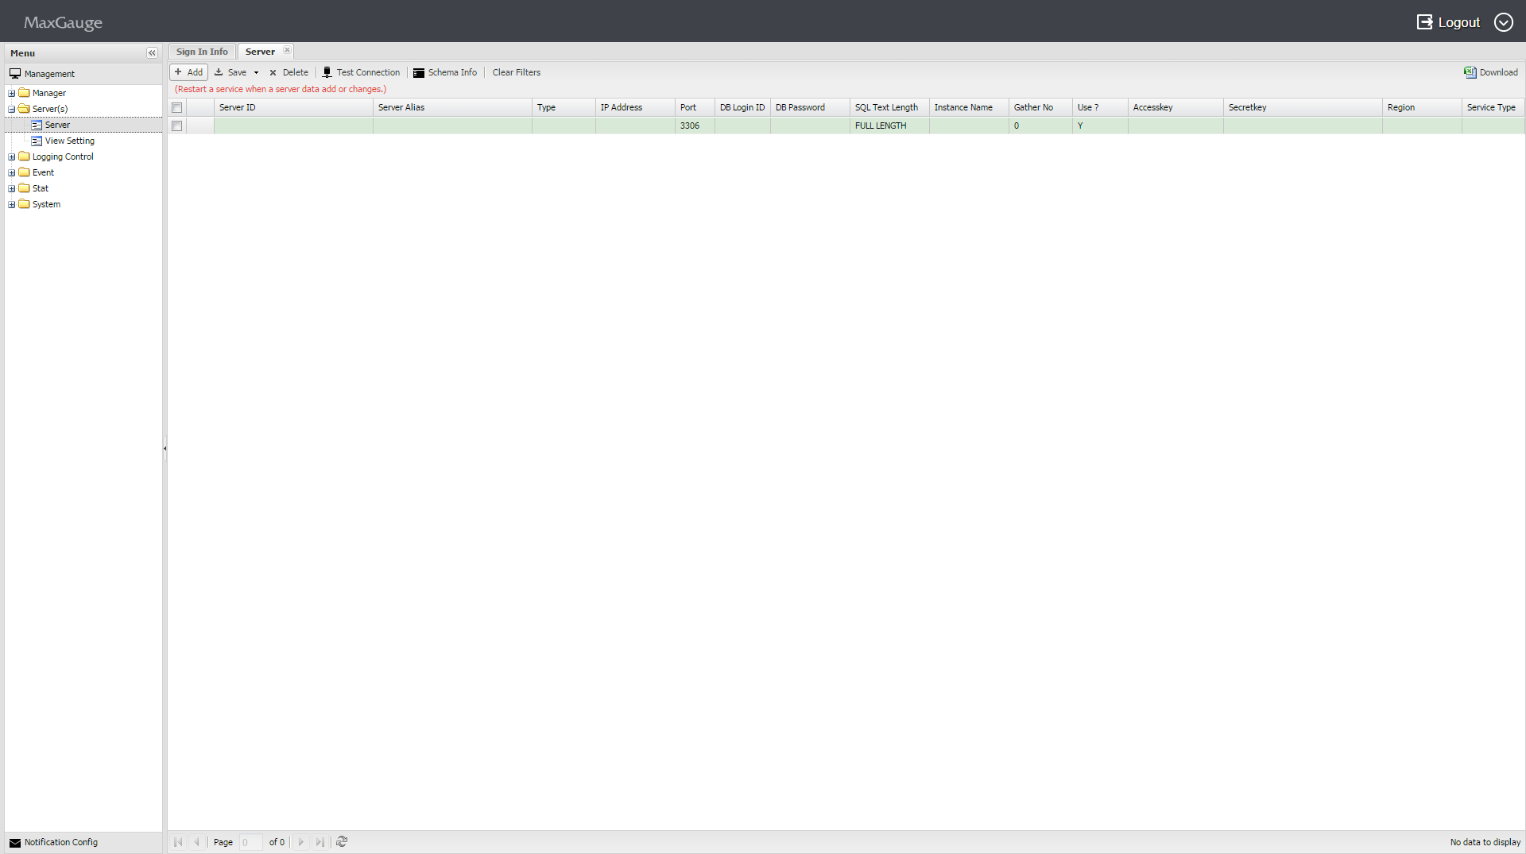Viewport: 1526px width, 854px height.
Task: Go to the next page
Action: coord(301,842)
